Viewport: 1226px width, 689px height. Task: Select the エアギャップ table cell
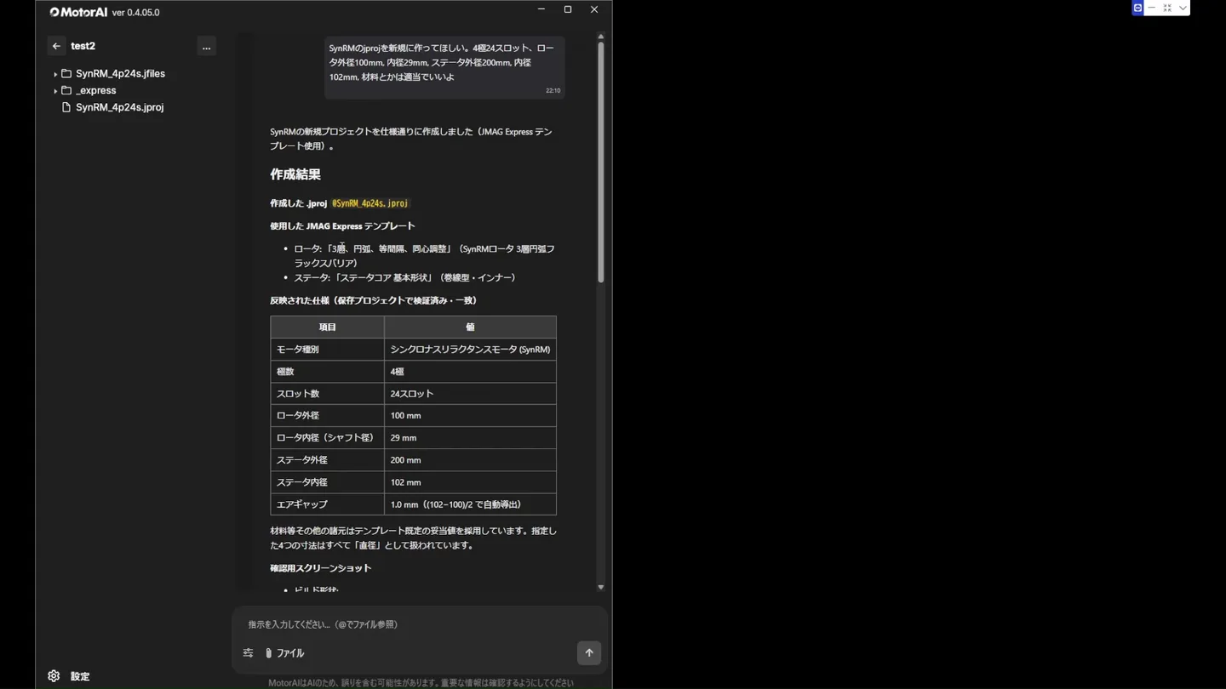(328, 504)
